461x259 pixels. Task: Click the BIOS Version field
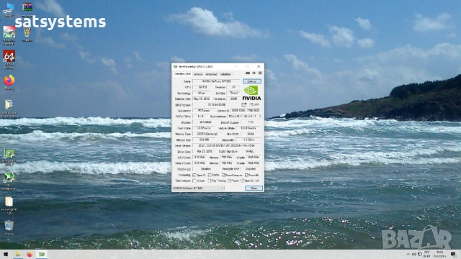(x=217, y=104)
